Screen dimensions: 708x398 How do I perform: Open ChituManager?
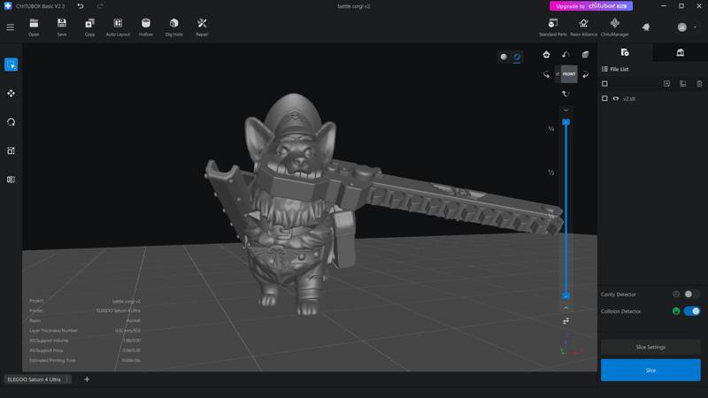pos(614,27)
